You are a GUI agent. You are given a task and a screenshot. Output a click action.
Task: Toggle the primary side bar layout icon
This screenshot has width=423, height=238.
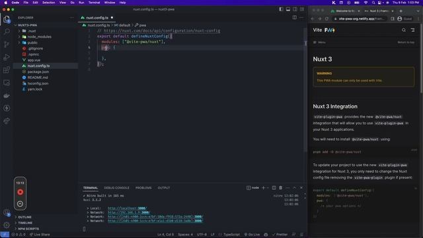[x=281, y=9]
